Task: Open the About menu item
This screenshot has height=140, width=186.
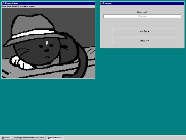Action: pyautogui.click(x=32, y=7)
